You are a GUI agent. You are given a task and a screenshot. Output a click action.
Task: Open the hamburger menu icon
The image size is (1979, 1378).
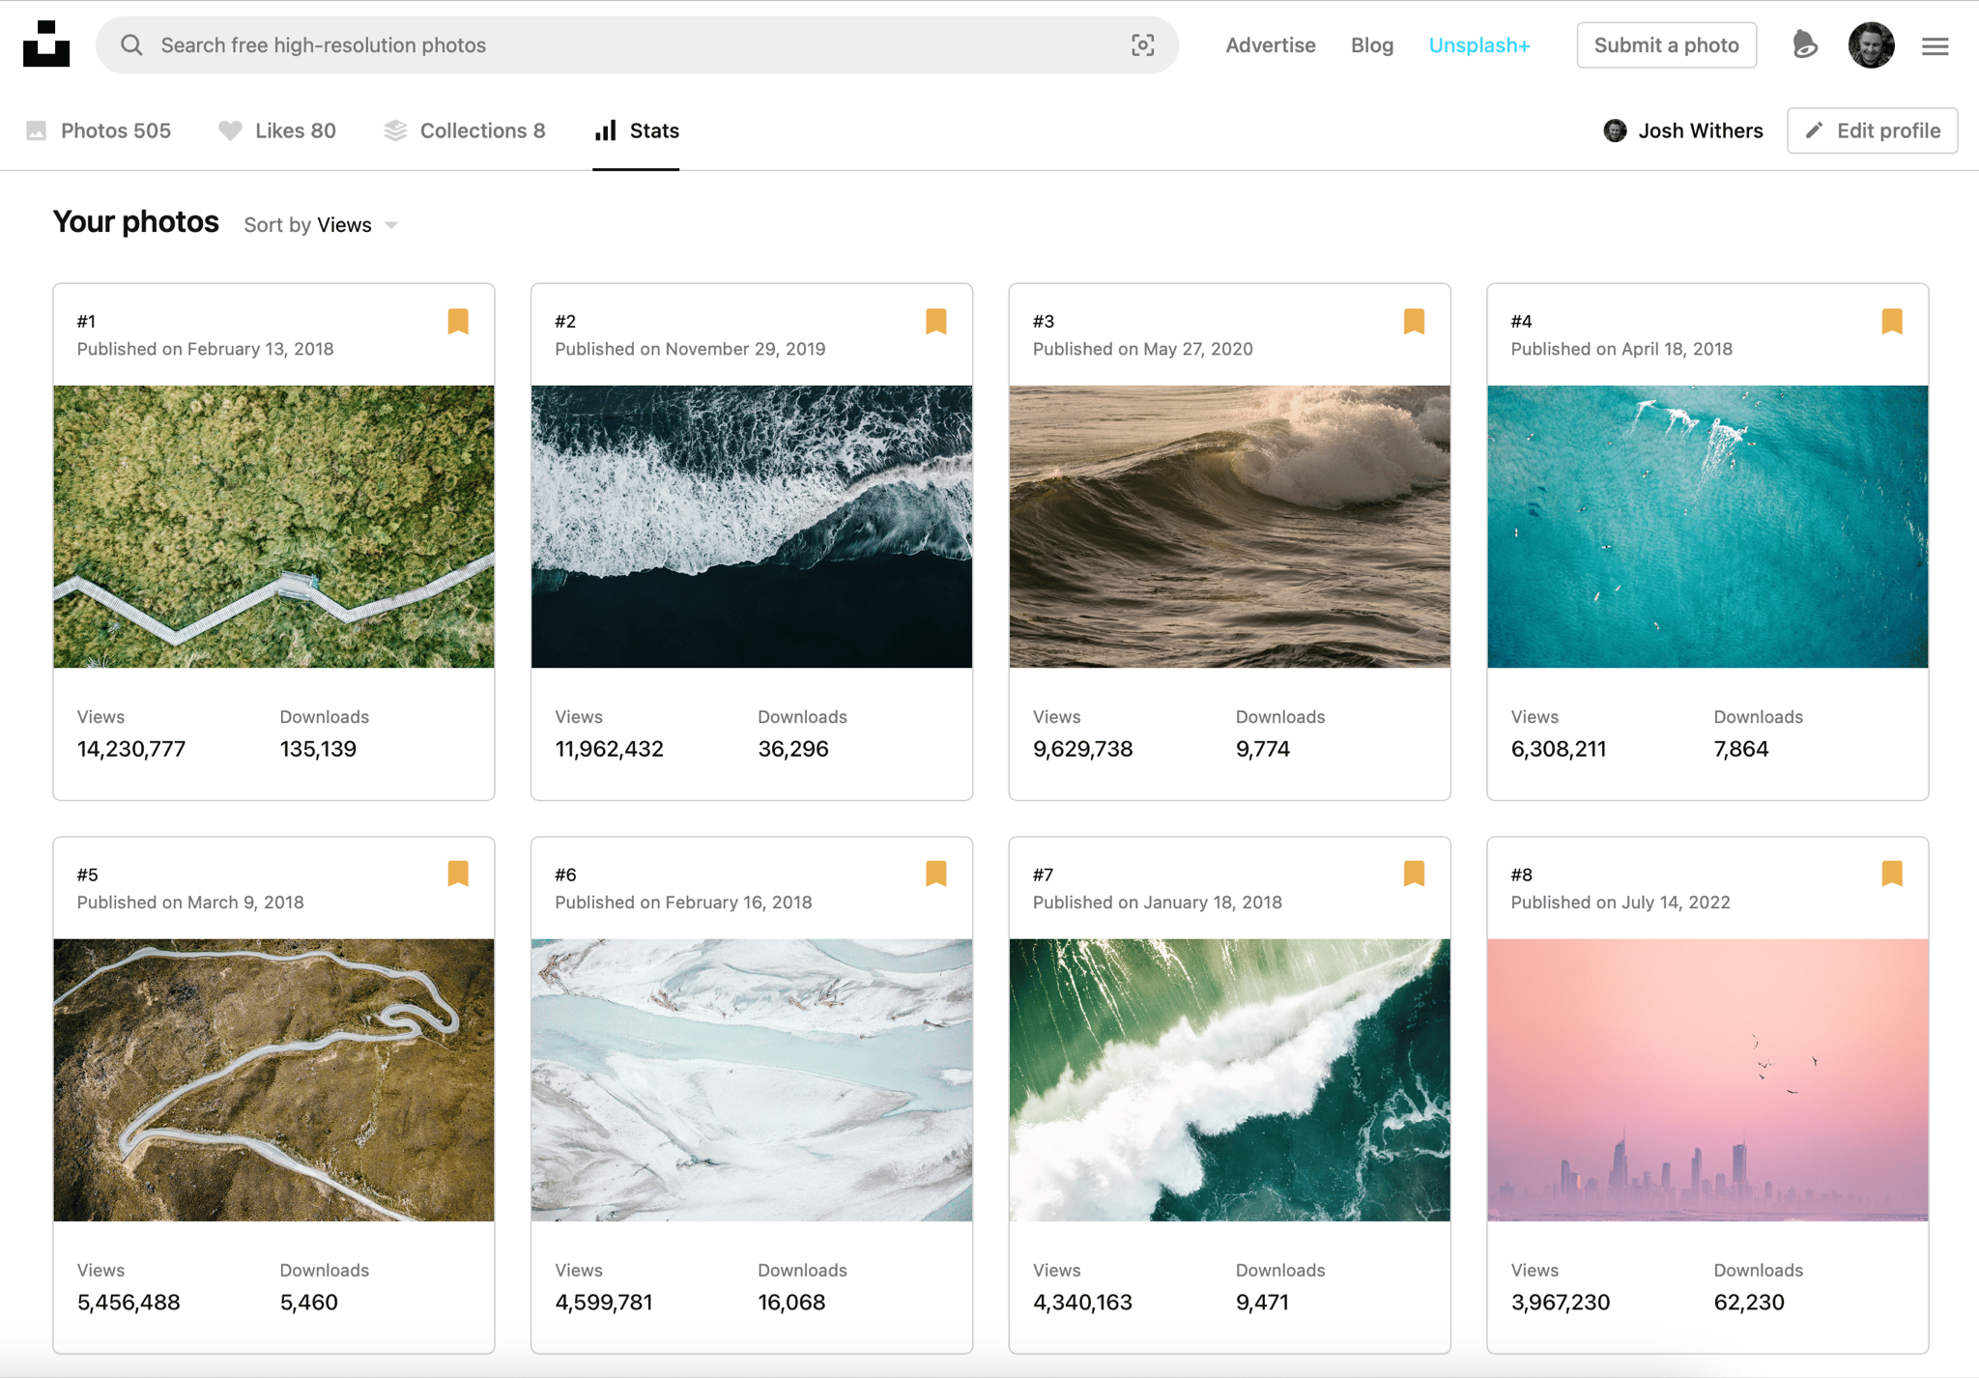(x=1935, y=45)
